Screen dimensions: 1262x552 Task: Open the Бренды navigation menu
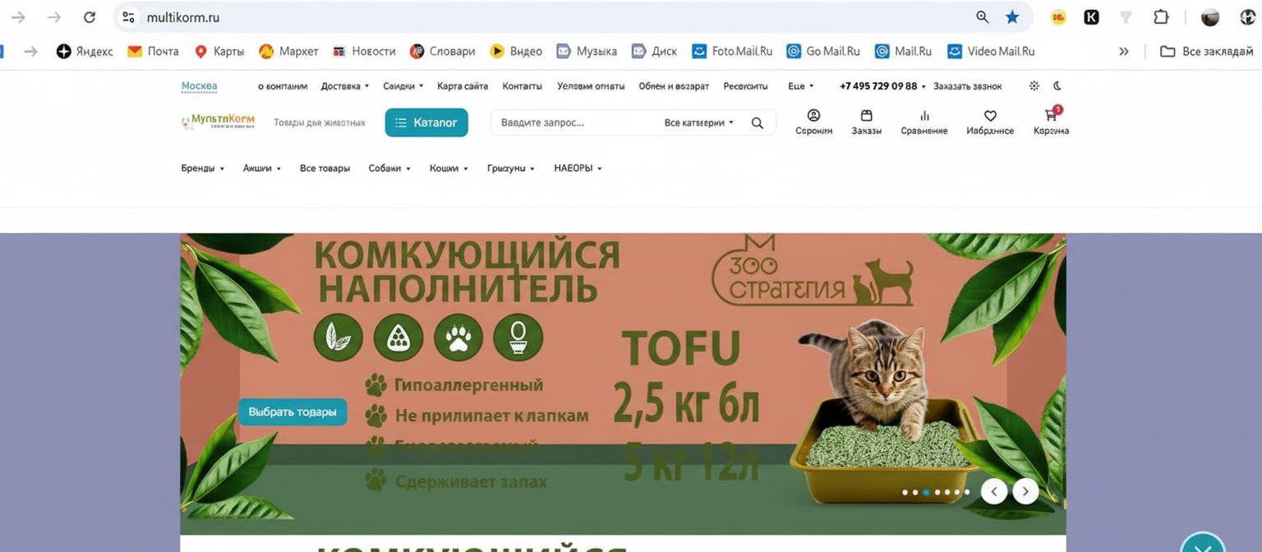coord(203,168)
